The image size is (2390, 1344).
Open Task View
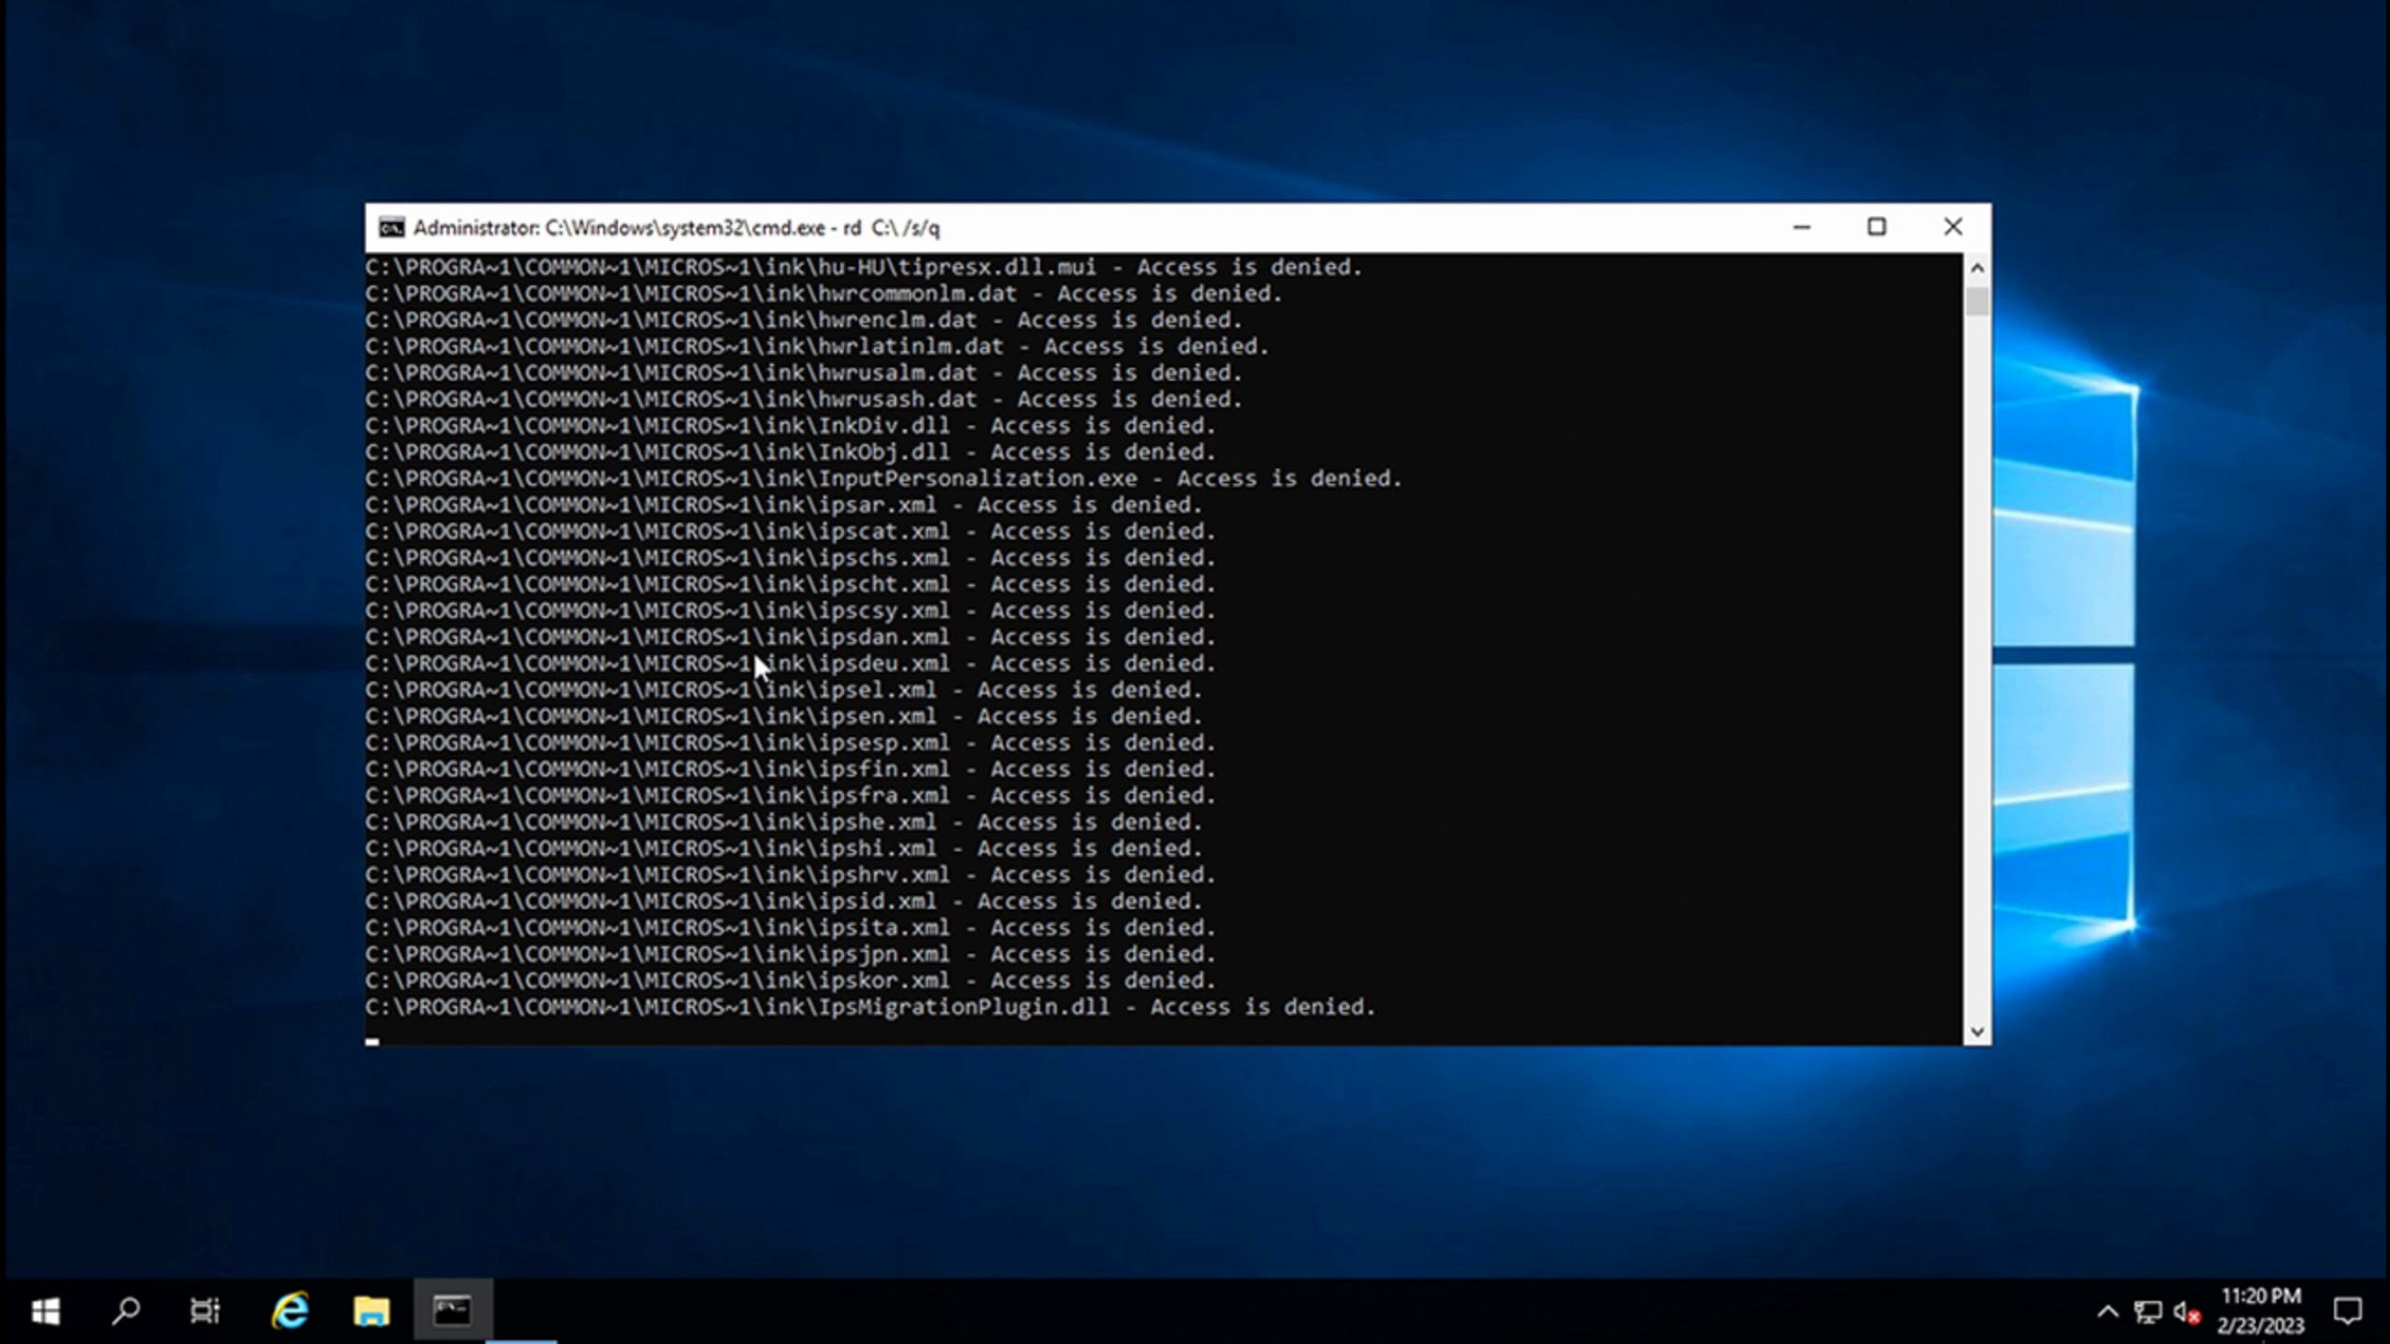206,1309
